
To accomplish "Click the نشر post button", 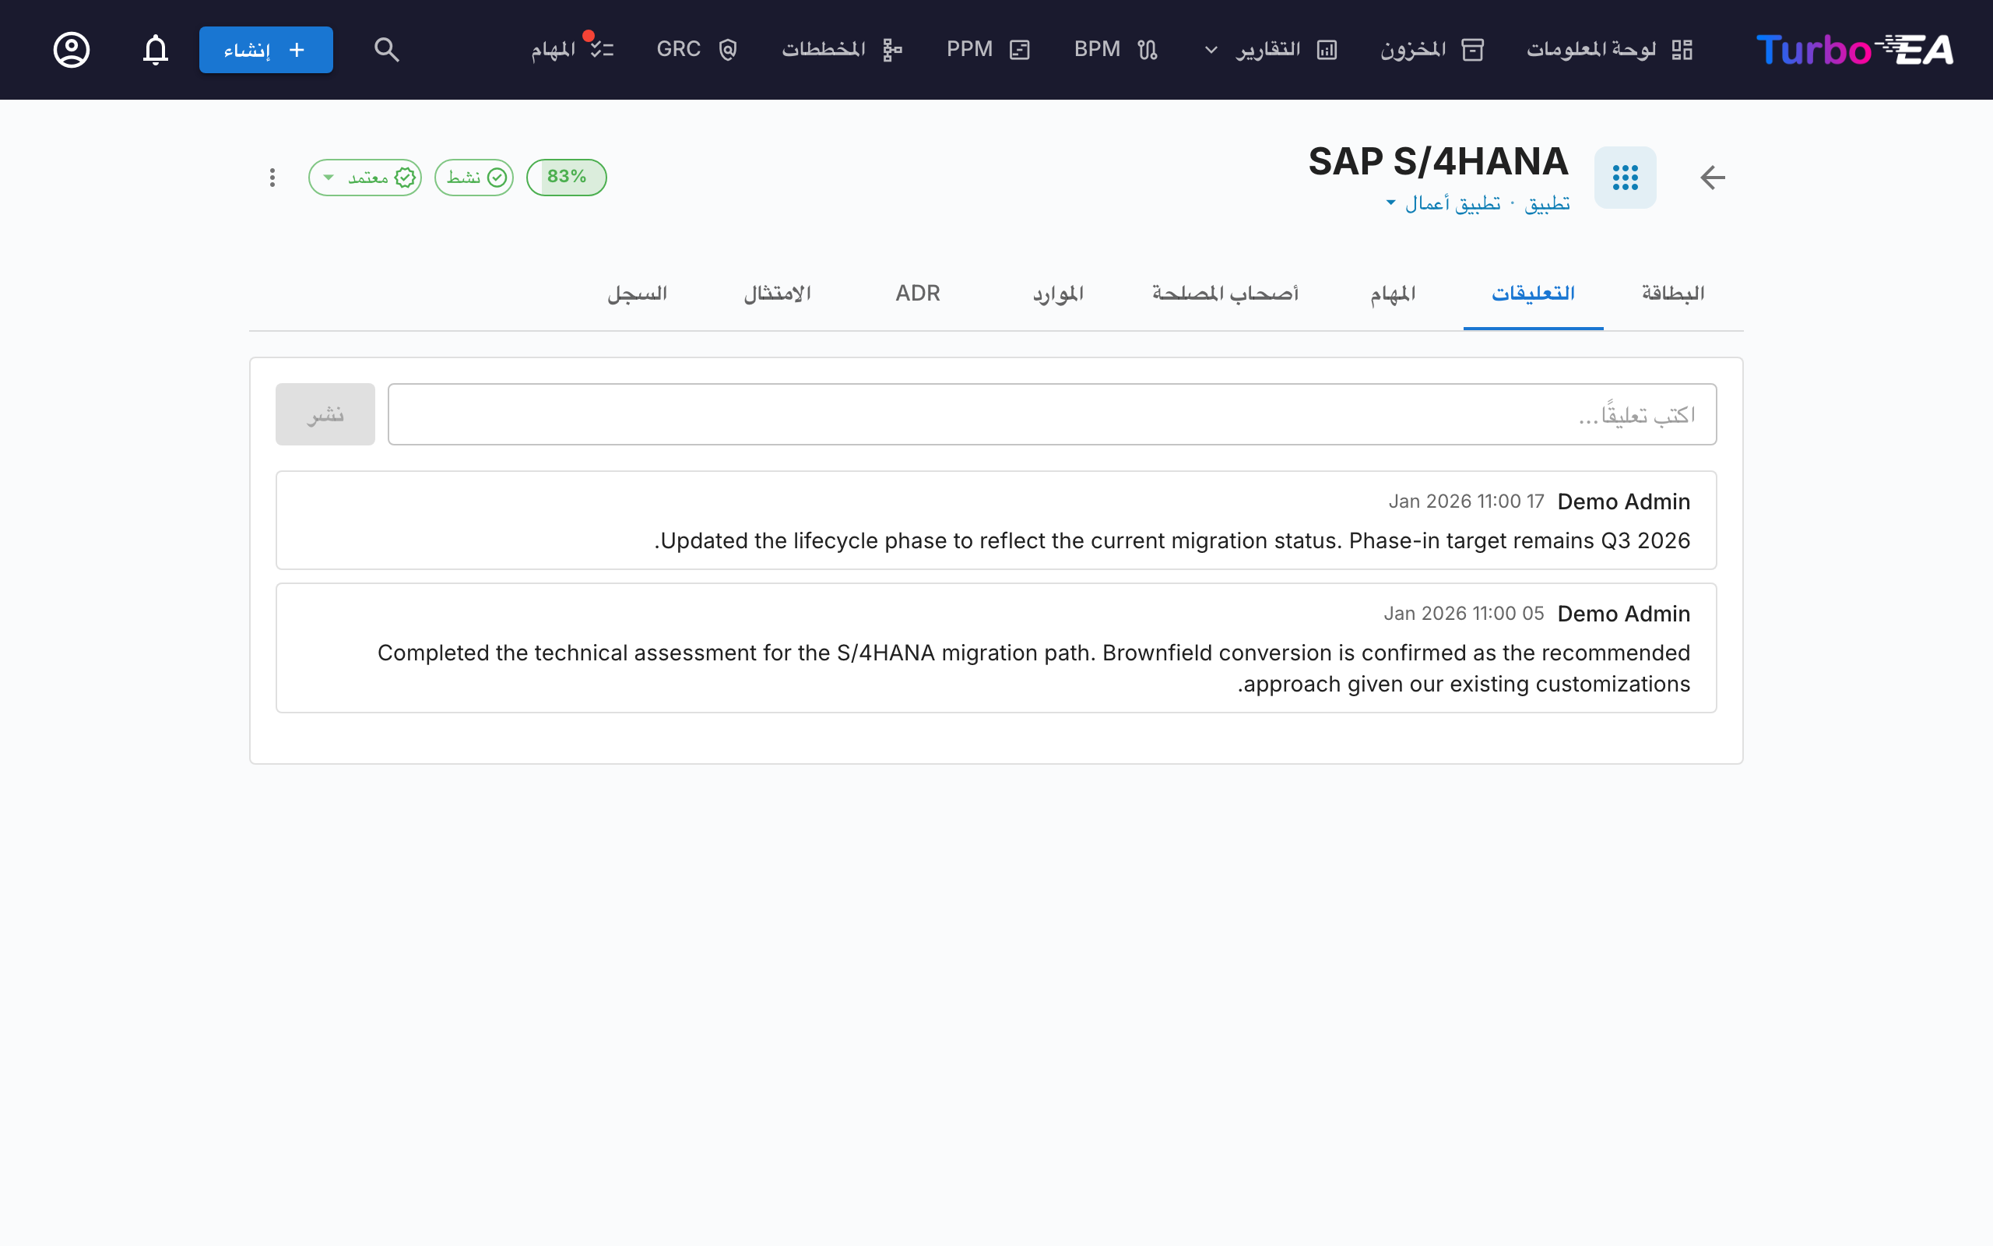I will [x=325, y=414].
